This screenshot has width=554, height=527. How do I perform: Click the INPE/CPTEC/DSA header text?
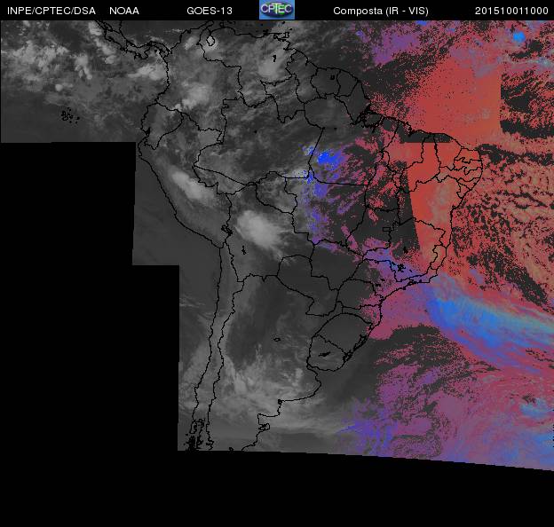[48, 11]
